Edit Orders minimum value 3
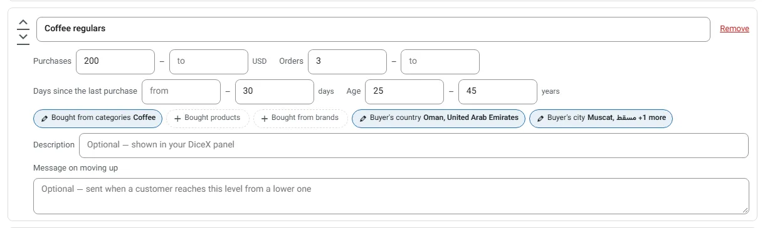Viewport: 765px width, 228px height. pos(347,61)
